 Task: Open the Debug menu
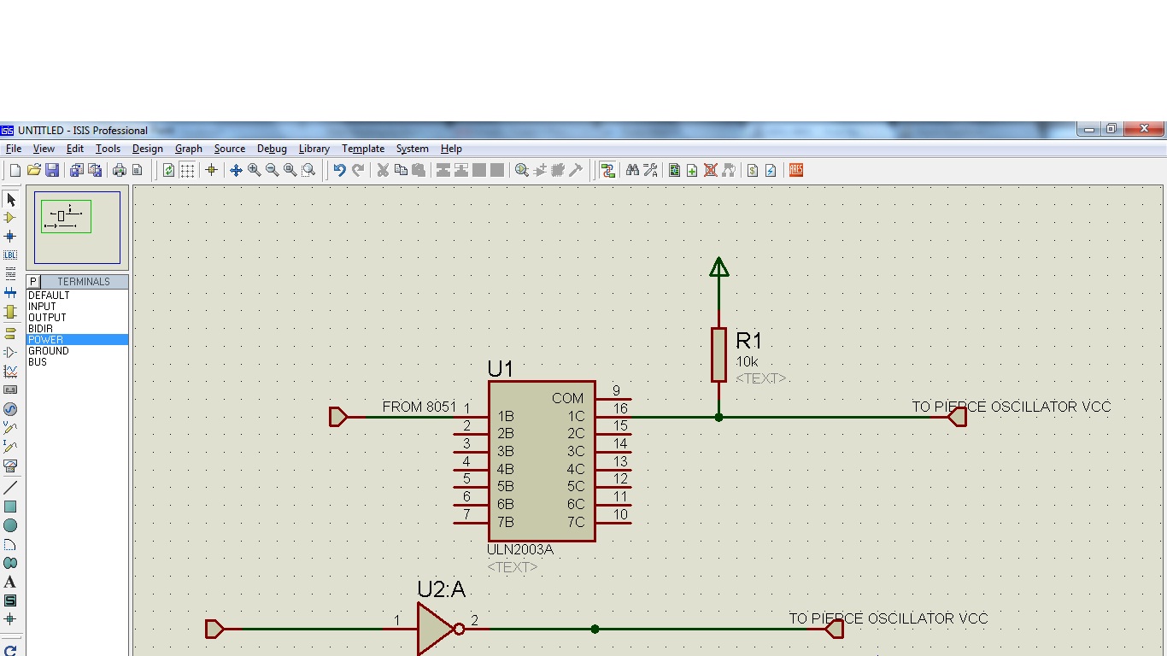click(272, 149)
